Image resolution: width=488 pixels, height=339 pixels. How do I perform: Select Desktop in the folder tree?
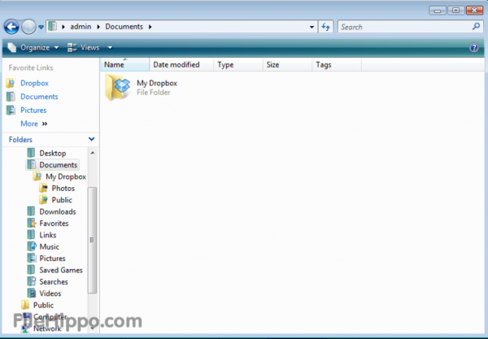coord(53,154)
